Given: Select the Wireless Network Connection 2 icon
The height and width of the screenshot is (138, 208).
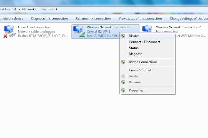Looking at the screenshot, I should [147, 29].
